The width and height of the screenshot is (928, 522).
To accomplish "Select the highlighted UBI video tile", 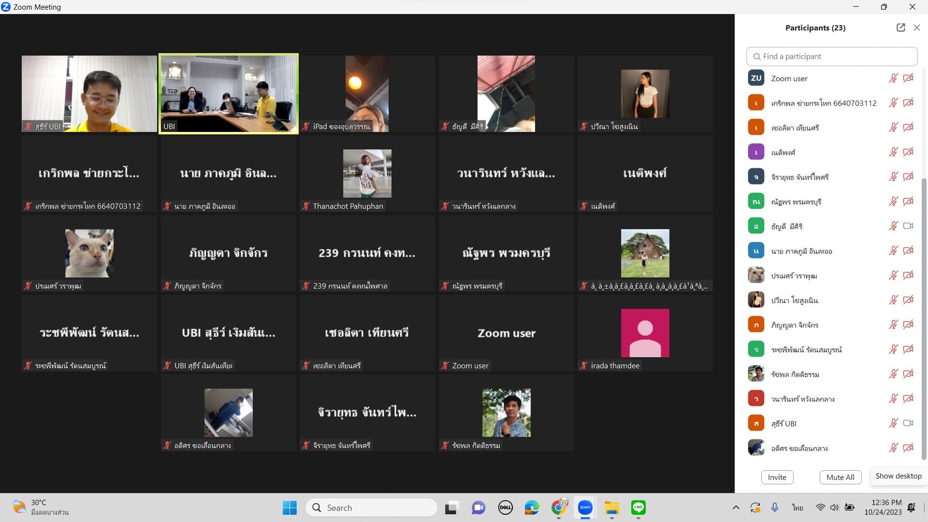I will pos(229,93).
